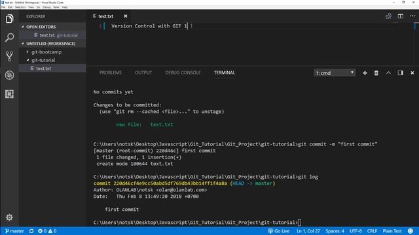Synchronize changes with the sync icon
Screen dimensions: 419x235
(x=31, y=231)
